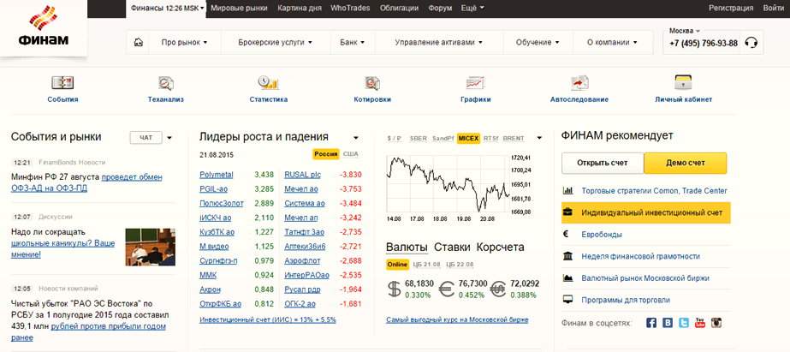The width and height of the screenshot is (790, 352).
Task: Switch to the Корсчета tab
Action: tap(500, 248)
